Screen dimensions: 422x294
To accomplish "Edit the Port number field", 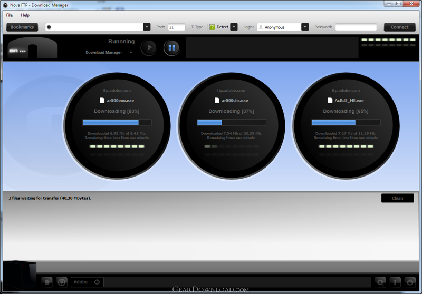I will (177, 27).
